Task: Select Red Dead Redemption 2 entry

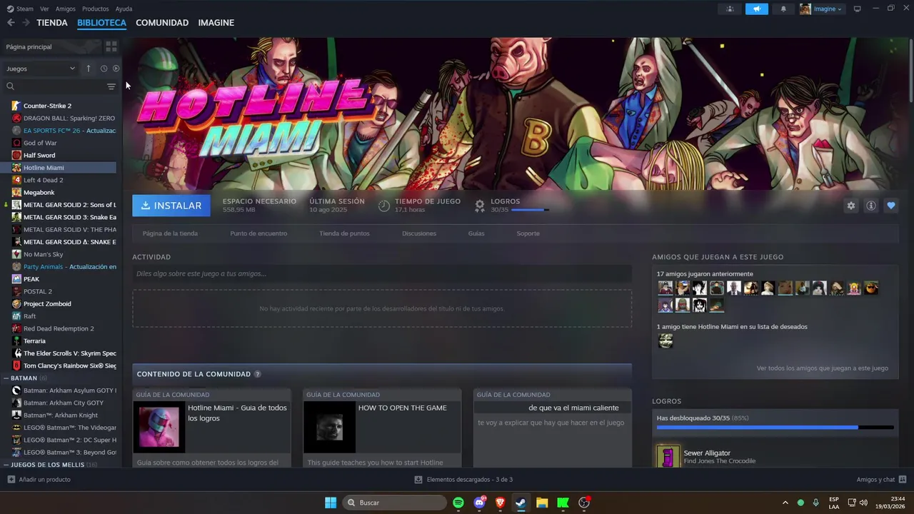Action: [x=59, y=328]
